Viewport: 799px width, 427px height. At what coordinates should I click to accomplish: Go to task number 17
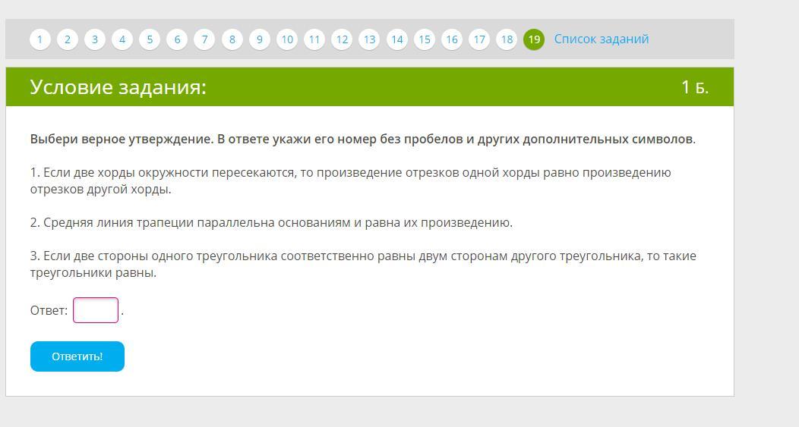point(479,39)
